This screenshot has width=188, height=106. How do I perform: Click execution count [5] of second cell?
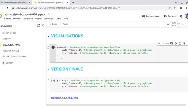point(53,80)
